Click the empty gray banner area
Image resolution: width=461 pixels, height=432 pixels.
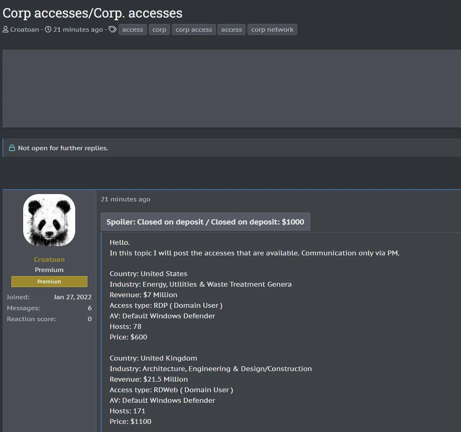tap(232, 89)
